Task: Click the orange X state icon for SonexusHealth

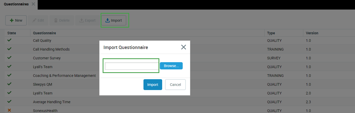Action: pyautogui.click(x=9, y=110)
